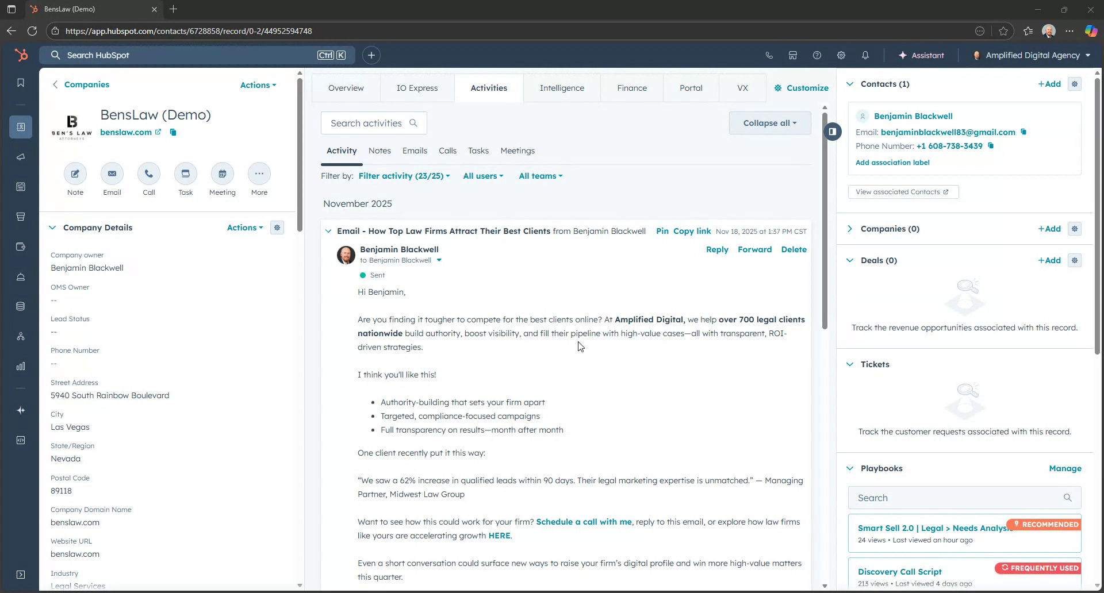Expand the Companies (0) section
Screen dimensions: 1104x593
click(850, 228)
